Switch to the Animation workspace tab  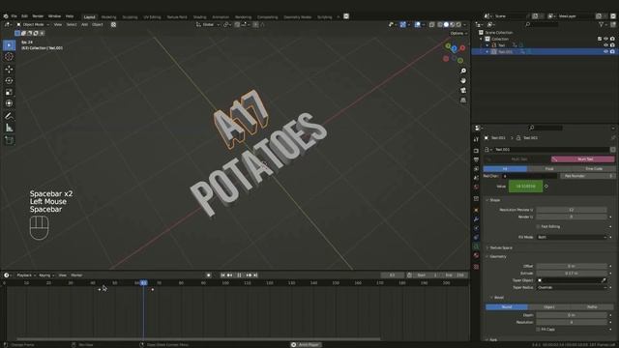pos(221,17)
